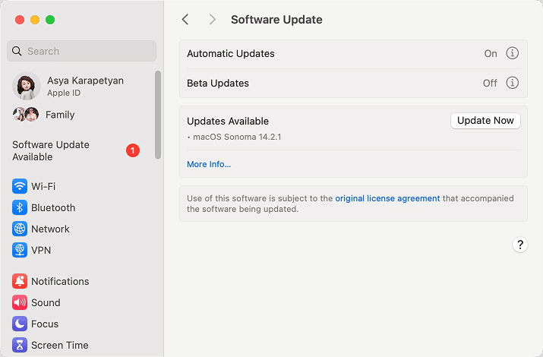Click the Update Now button

485,121
